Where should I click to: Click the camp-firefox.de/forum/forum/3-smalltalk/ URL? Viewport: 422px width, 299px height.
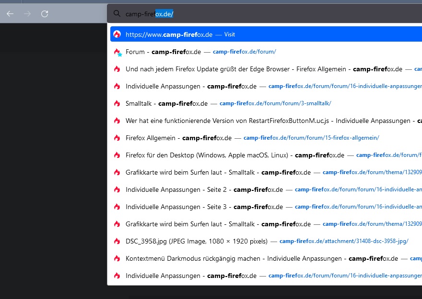coord(275,103)
